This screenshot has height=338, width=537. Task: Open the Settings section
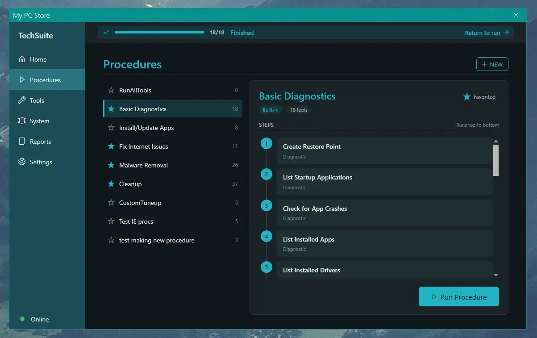47,162
